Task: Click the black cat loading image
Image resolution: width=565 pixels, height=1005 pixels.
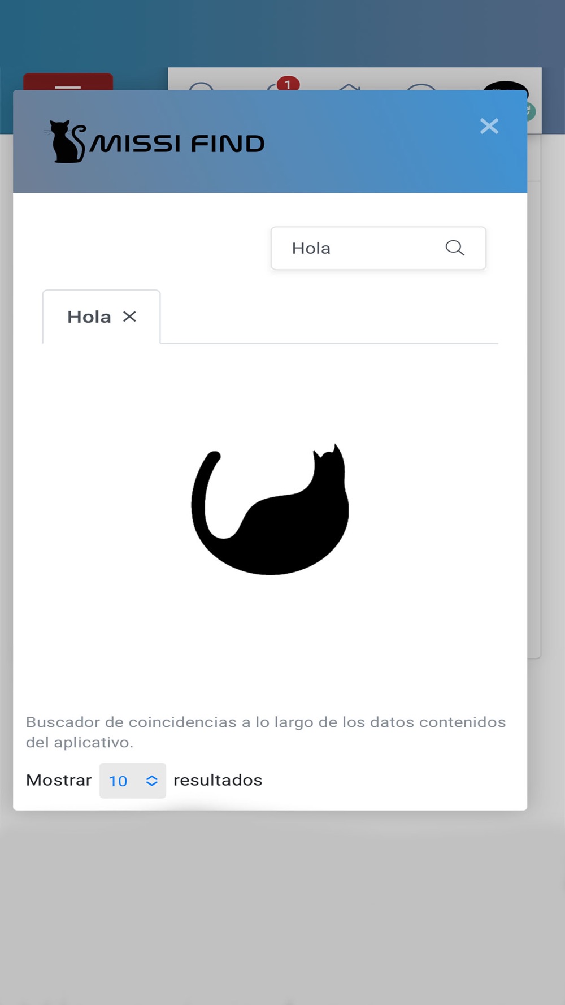Action: pos(270,509)
